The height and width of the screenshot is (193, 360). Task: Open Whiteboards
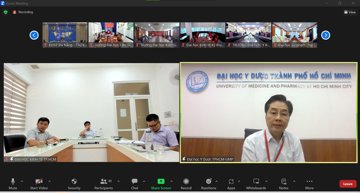256,181
